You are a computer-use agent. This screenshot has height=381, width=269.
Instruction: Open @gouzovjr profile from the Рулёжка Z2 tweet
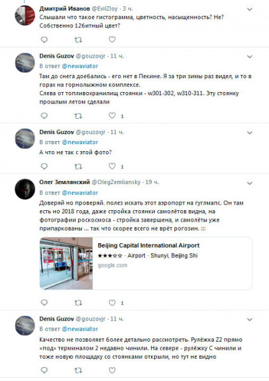[x=91, y=319]
